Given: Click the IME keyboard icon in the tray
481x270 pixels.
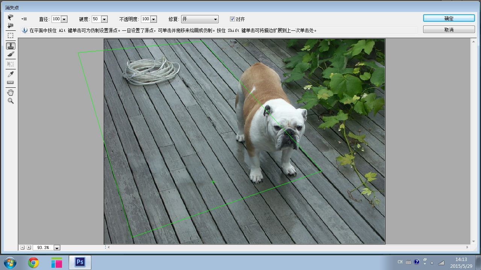Looking at the screenshot, I should (x=408, y=262).
